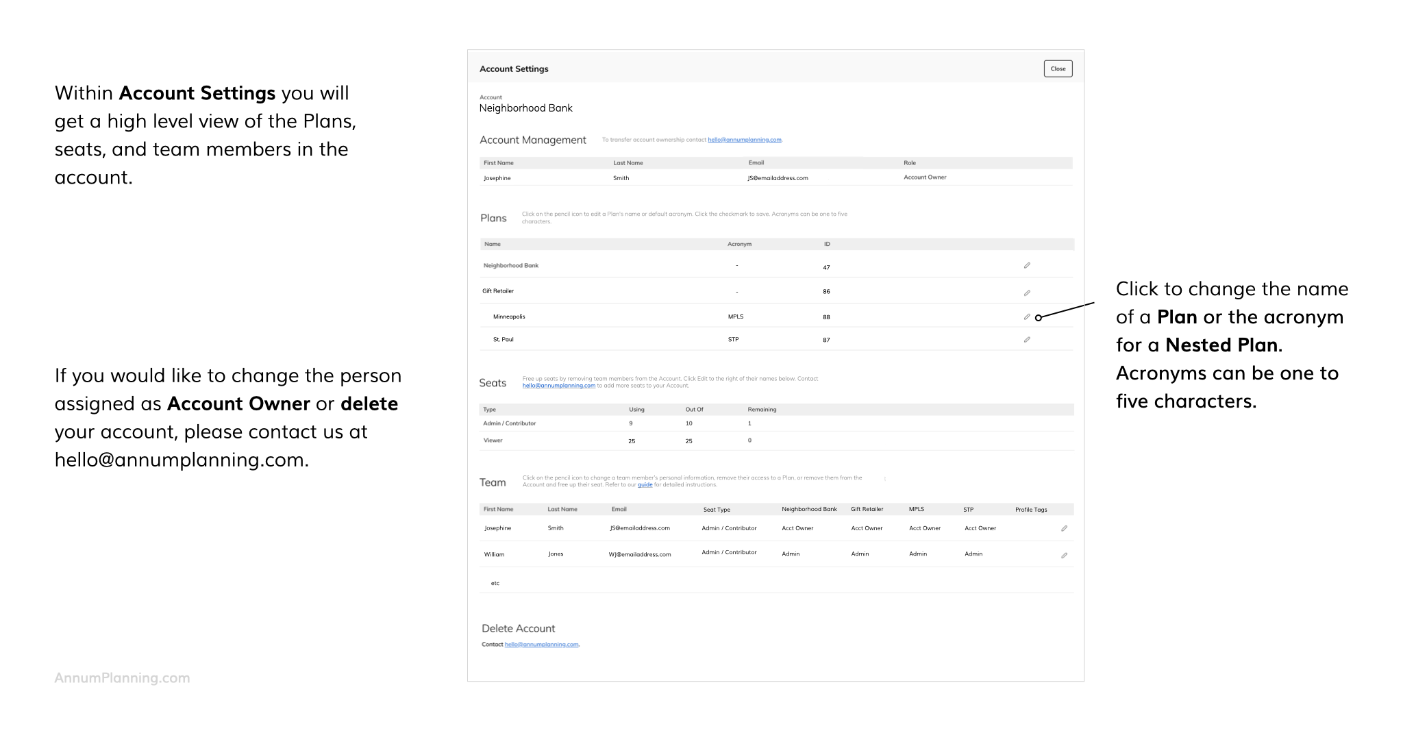
Task: Click the pencil icon for Gift Retailer plan
Action: 1027,293
